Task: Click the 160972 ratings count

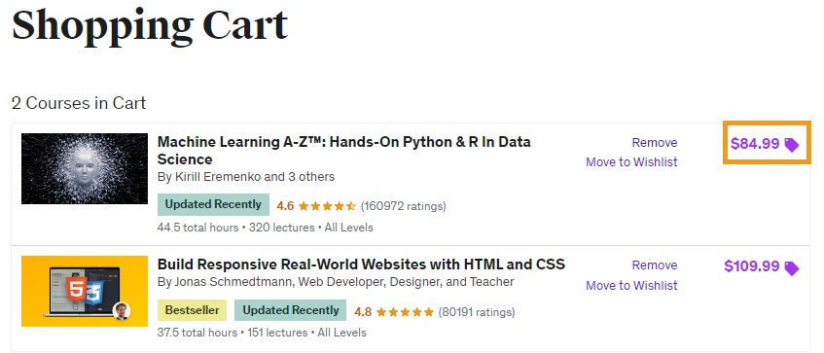Action: [x=403, y=206]
